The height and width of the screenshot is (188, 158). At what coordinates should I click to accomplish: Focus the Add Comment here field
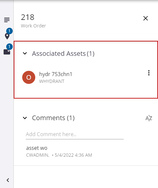point(75,134)
